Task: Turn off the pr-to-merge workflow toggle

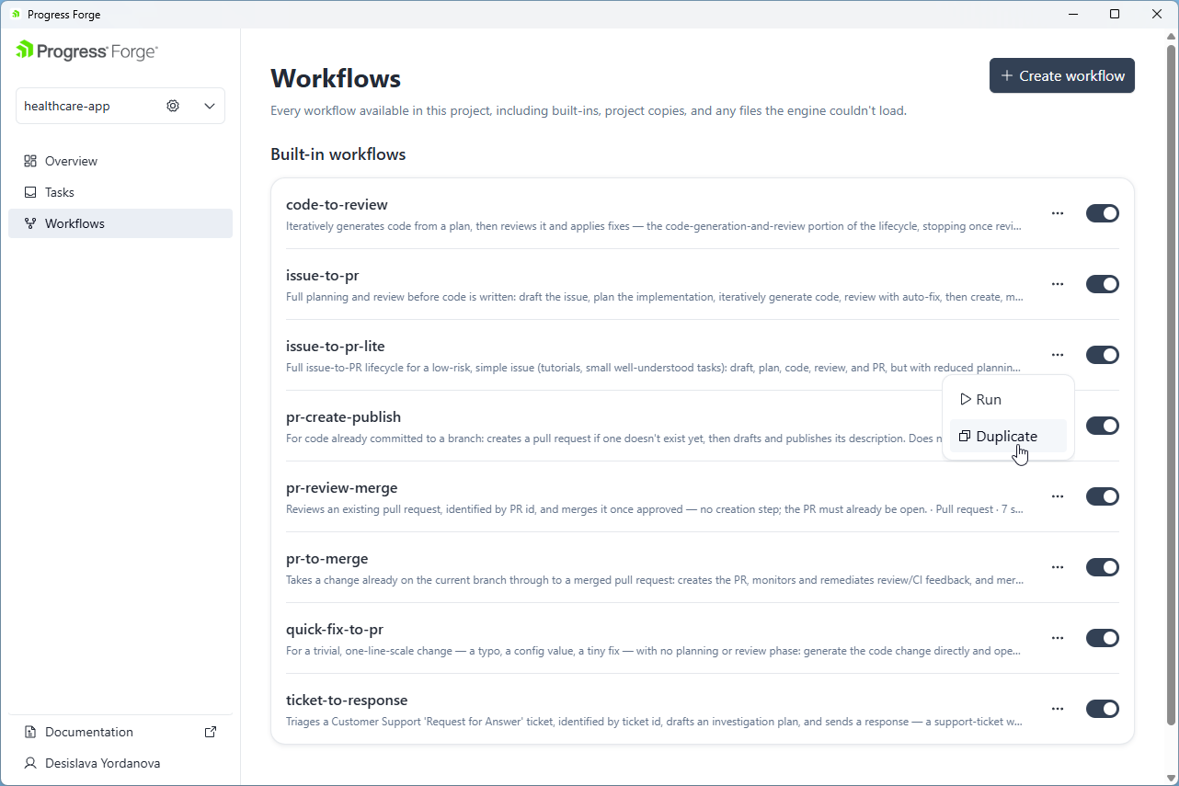Action: pyautogui.click(x=1103, y=567)
